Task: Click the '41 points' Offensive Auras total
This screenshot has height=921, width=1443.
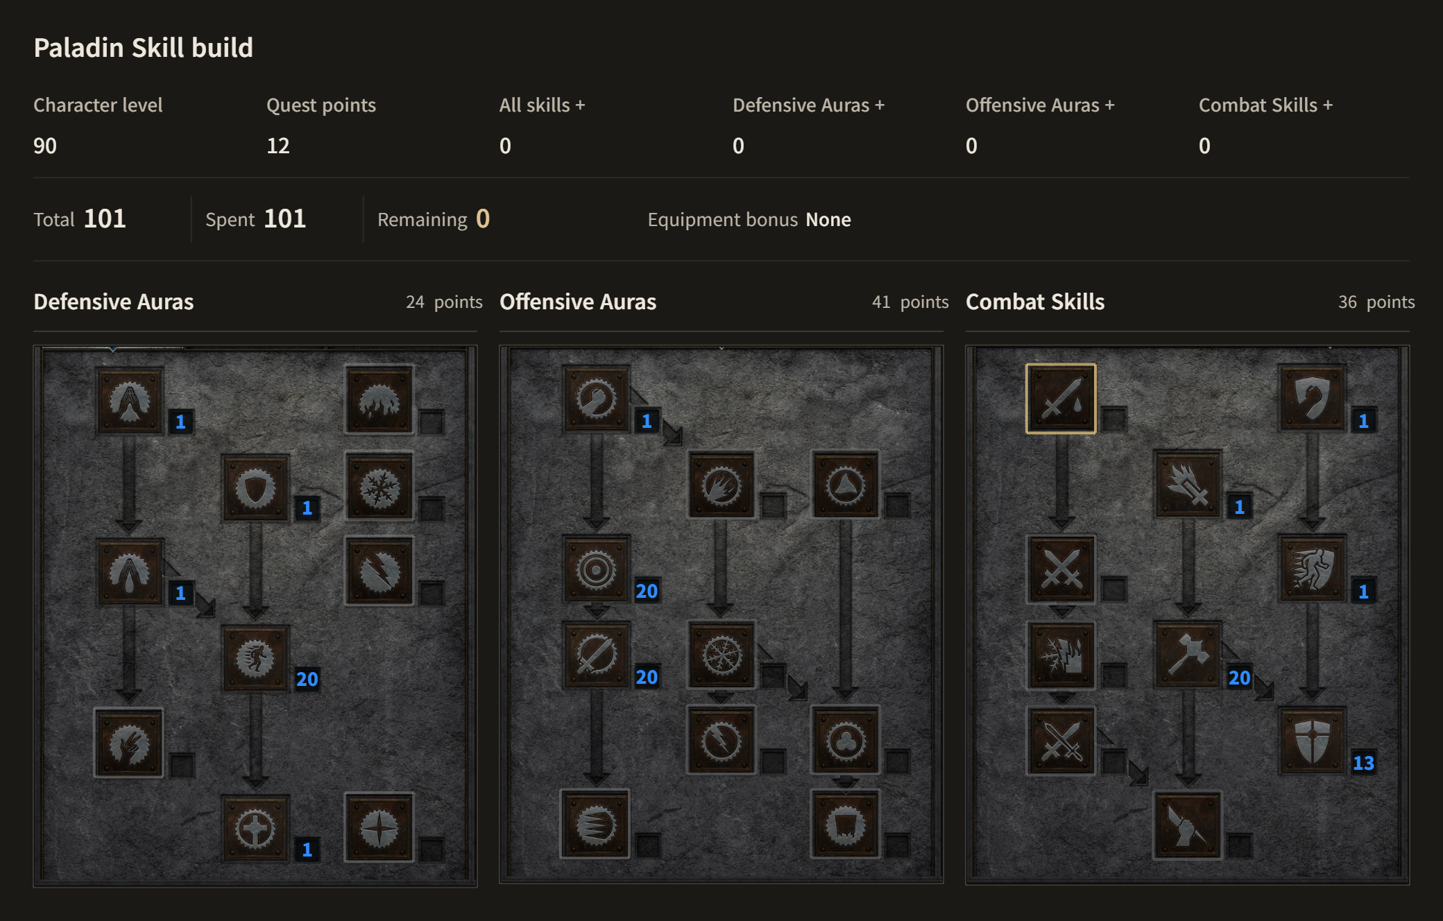Action: pos(910,302)
